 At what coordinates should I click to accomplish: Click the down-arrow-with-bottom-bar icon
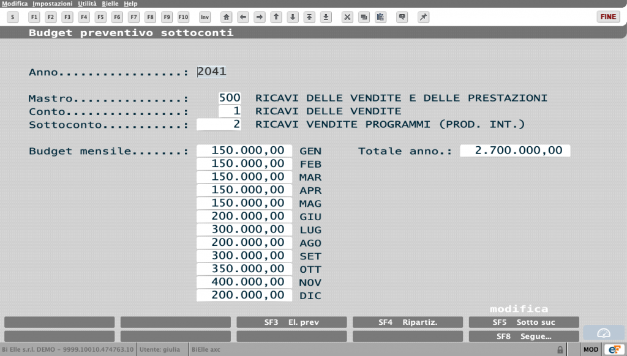pos(326,17)
